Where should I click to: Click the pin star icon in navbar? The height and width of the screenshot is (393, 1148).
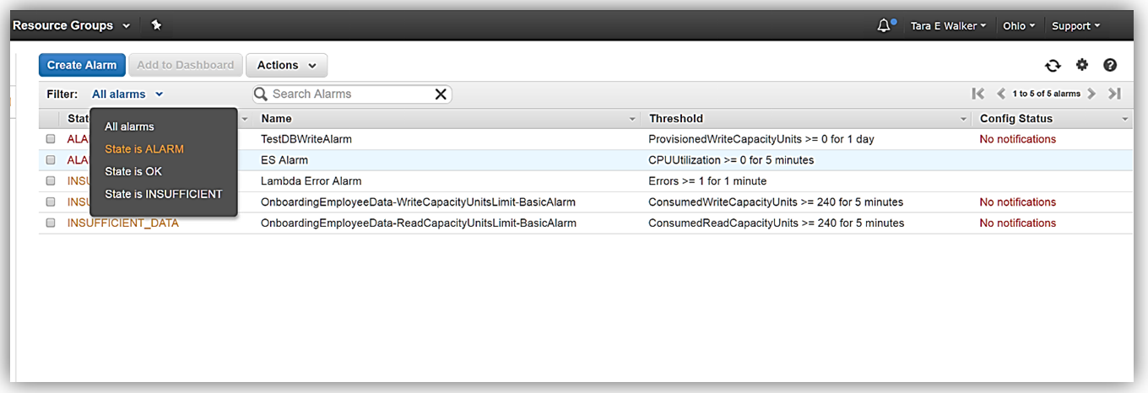tap(156, 25)
